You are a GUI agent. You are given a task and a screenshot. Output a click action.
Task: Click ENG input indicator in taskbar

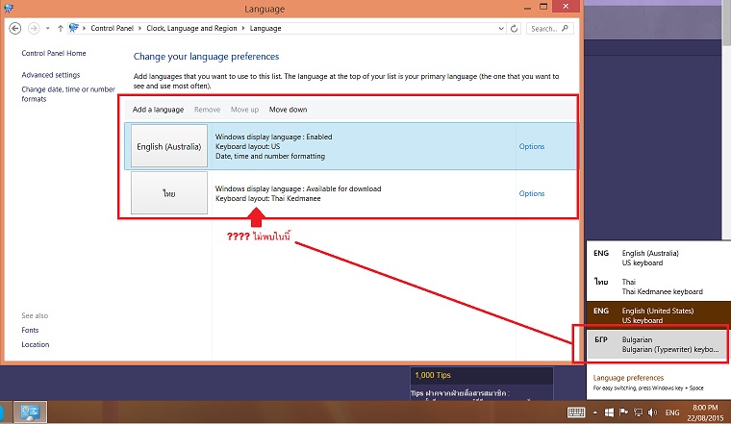(672, 412)
